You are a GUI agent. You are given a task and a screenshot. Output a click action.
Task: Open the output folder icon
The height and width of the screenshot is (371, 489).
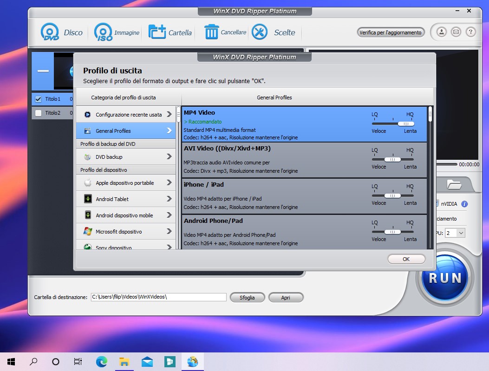[x=454, y=184]
